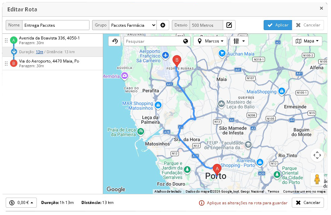
Task: Click the Maia map label
Action: point(221,80)
